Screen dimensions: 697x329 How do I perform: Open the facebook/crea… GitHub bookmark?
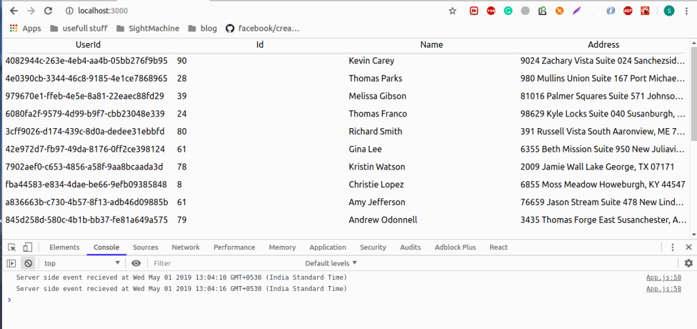262,29
